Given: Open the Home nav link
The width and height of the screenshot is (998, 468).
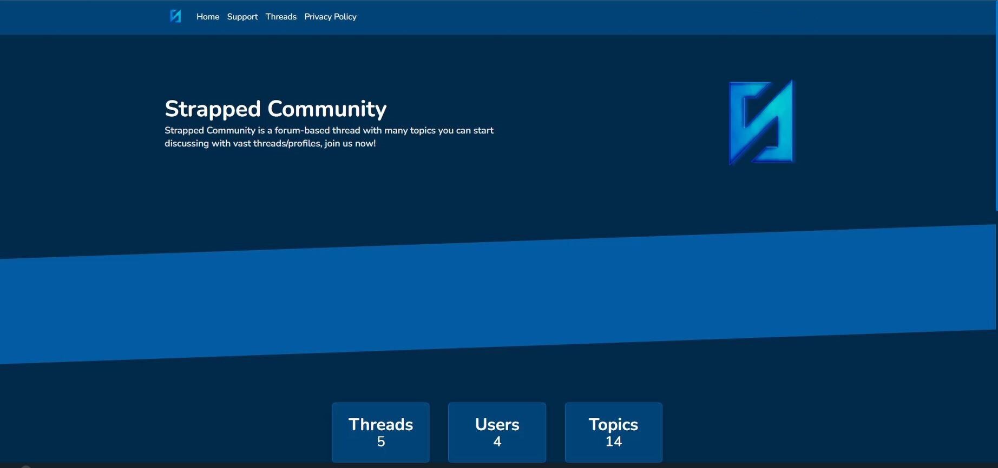Looking at the screenshot, I should click(208, 17).
